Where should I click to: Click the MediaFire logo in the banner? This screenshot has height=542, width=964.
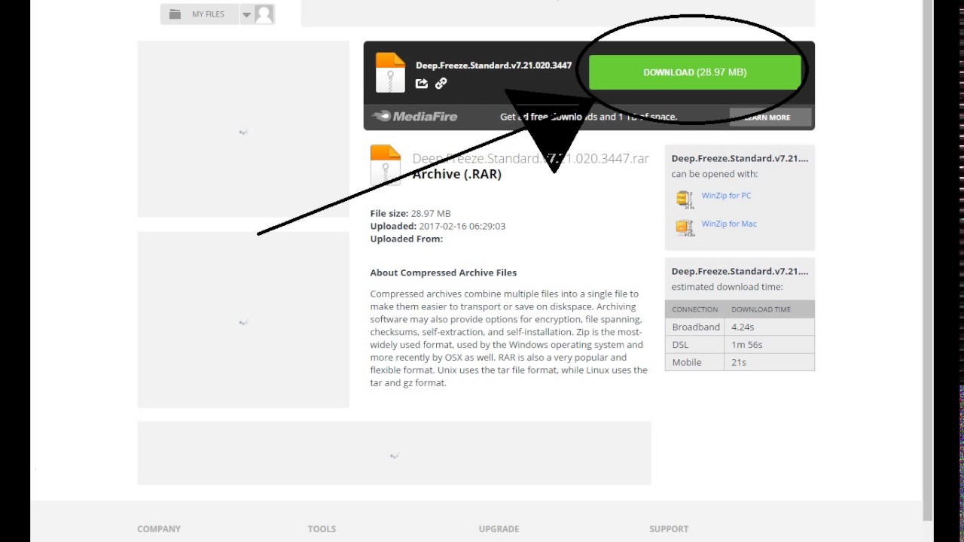(415, 117)
